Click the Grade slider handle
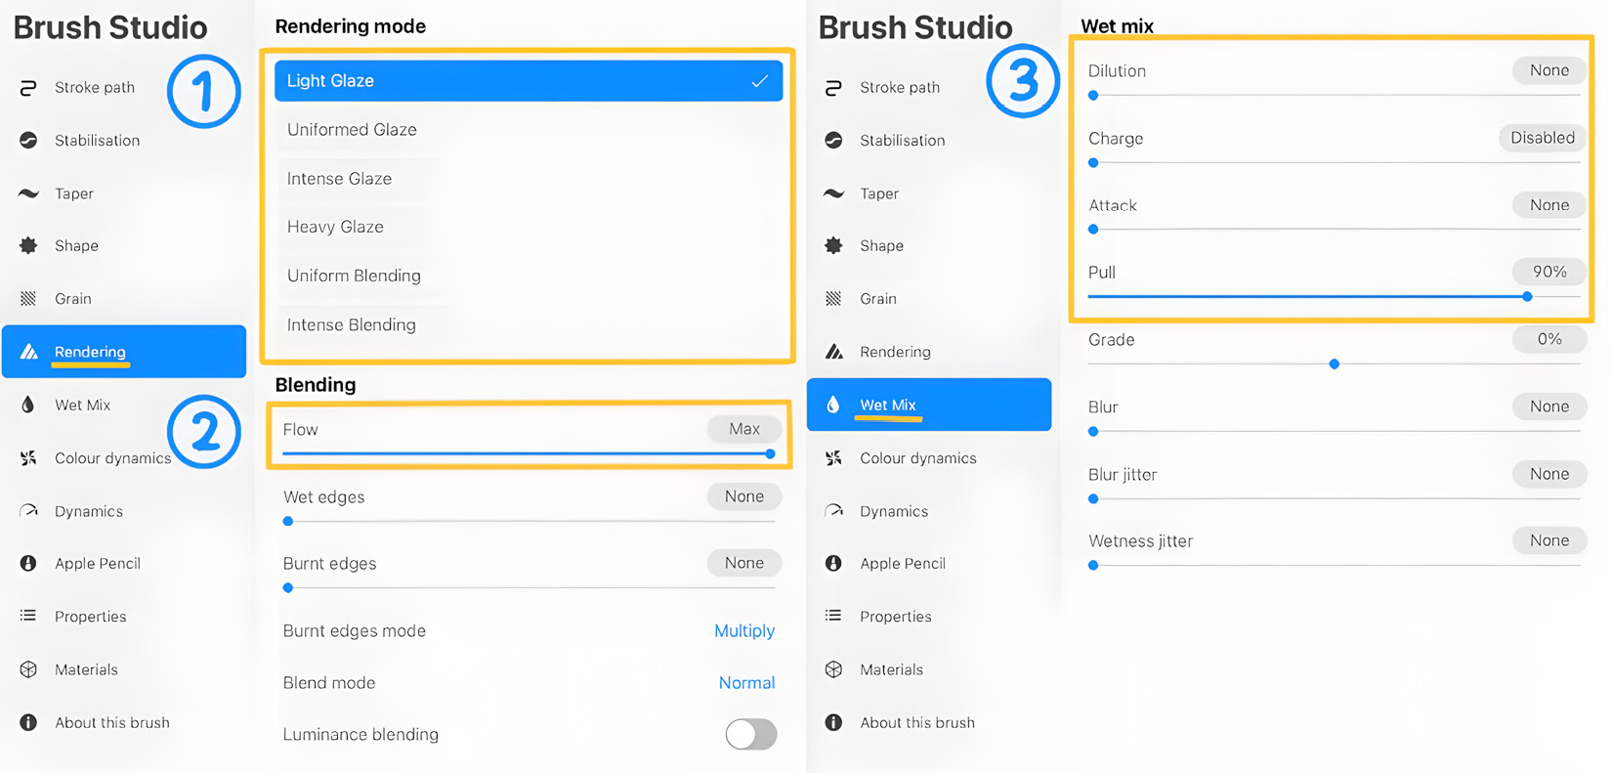This screenshot has height=773, width=1612. click(x=1334, y=365)
